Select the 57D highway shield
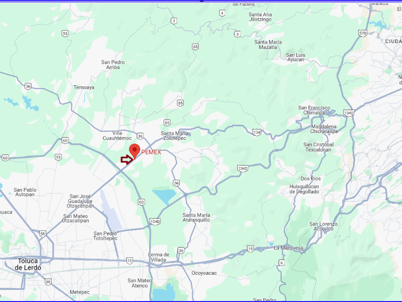 pos(363,33)
